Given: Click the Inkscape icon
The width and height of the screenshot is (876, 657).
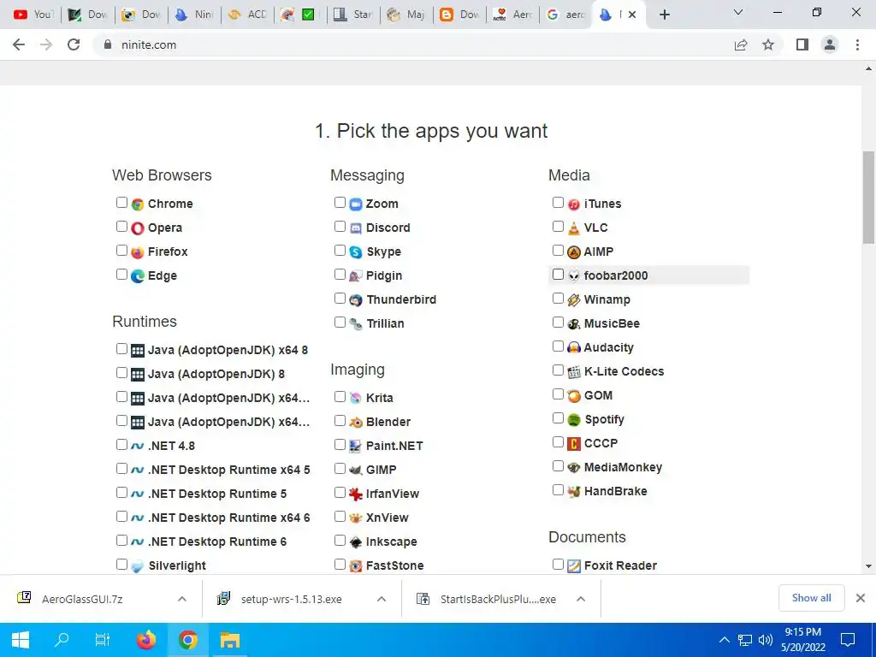Looking at the screenshot, I should point(356,542).
